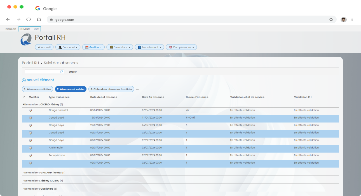Click the 22/07/2024 09:00 start date cell
The width and height of the screenshot is (361, 196).
(100, 125)
